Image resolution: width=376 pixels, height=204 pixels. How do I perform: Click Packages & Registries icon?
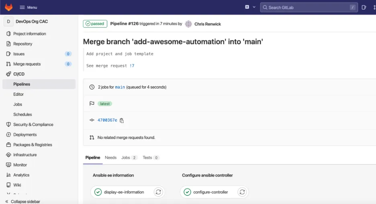(8, 145)
